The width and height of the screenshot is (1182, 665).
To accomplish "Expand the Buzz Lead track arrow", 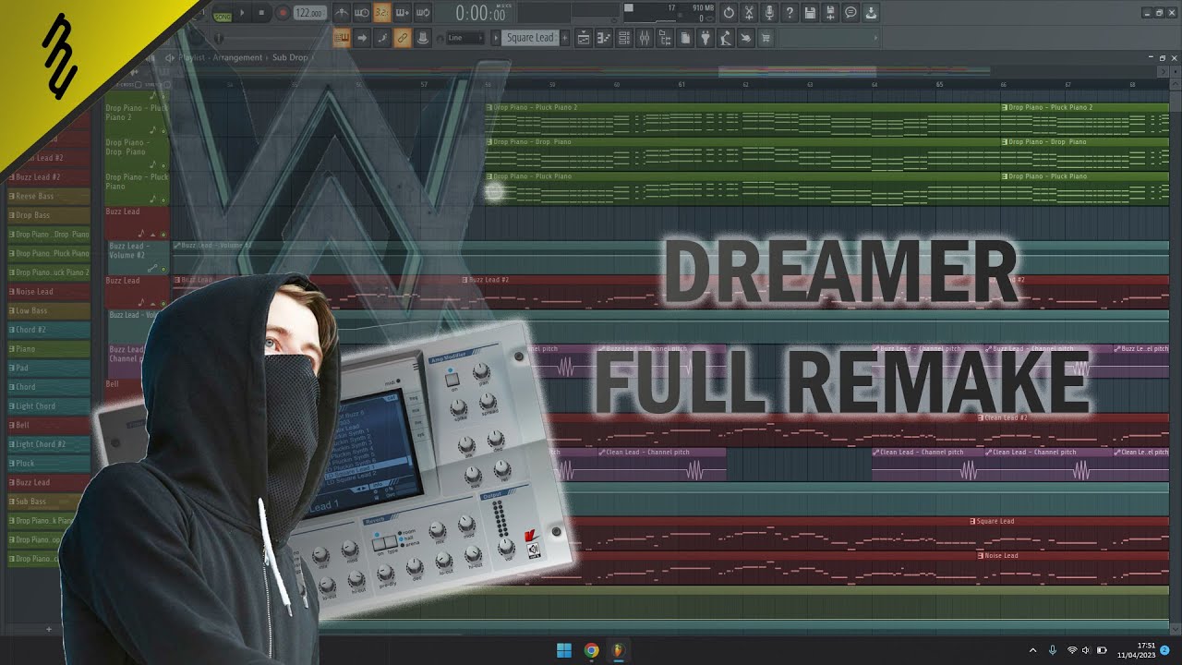I will point(153,235).
